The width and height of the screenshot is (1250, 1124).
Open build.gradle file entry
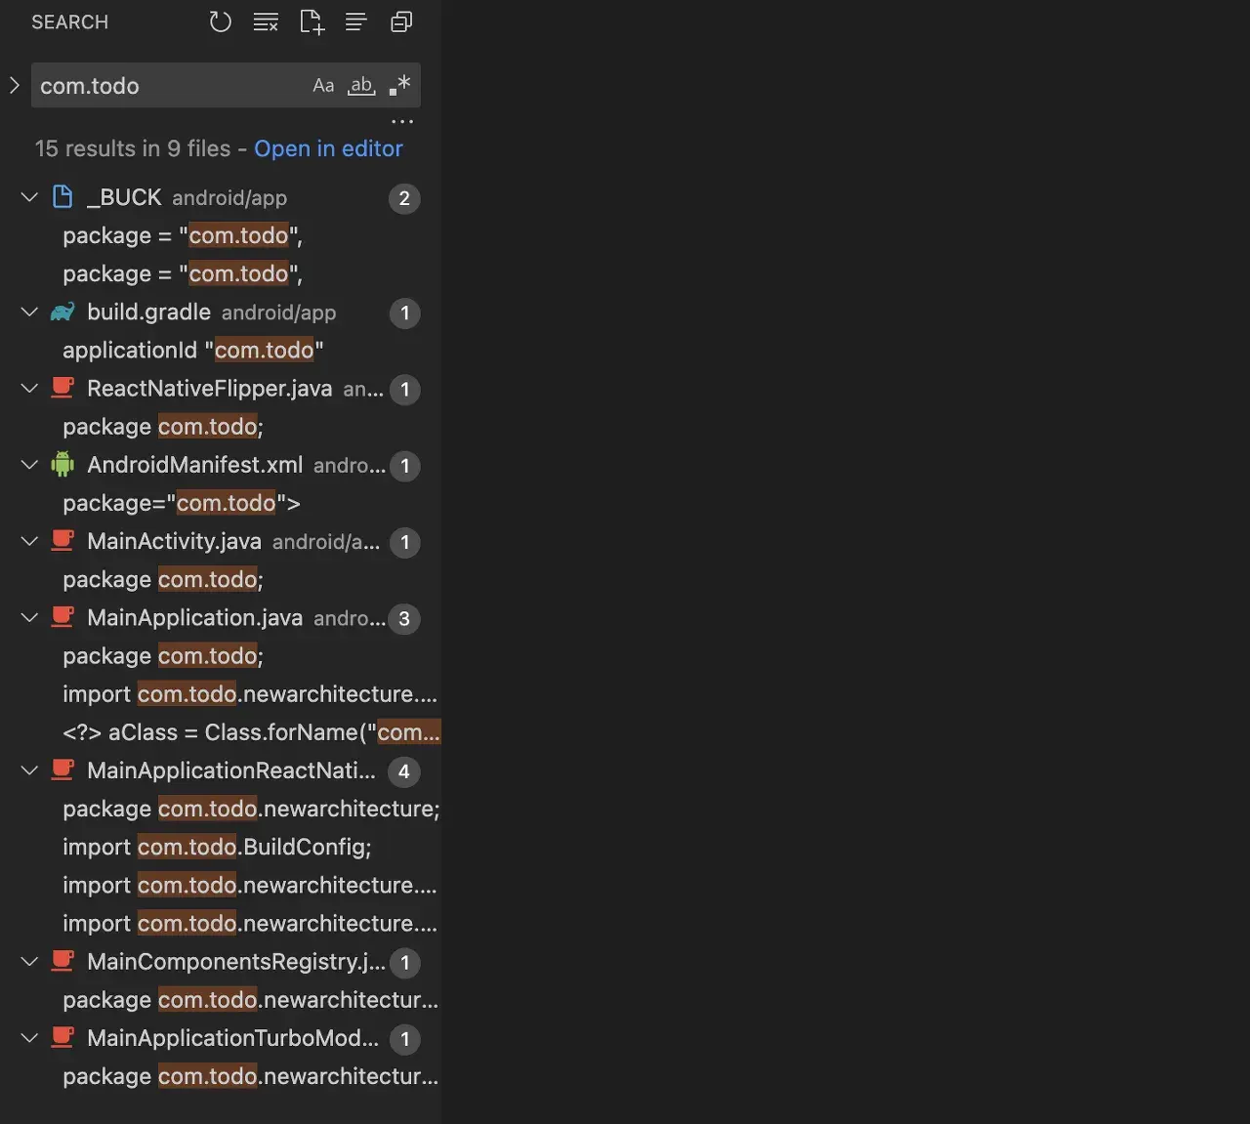click(221, 312)
